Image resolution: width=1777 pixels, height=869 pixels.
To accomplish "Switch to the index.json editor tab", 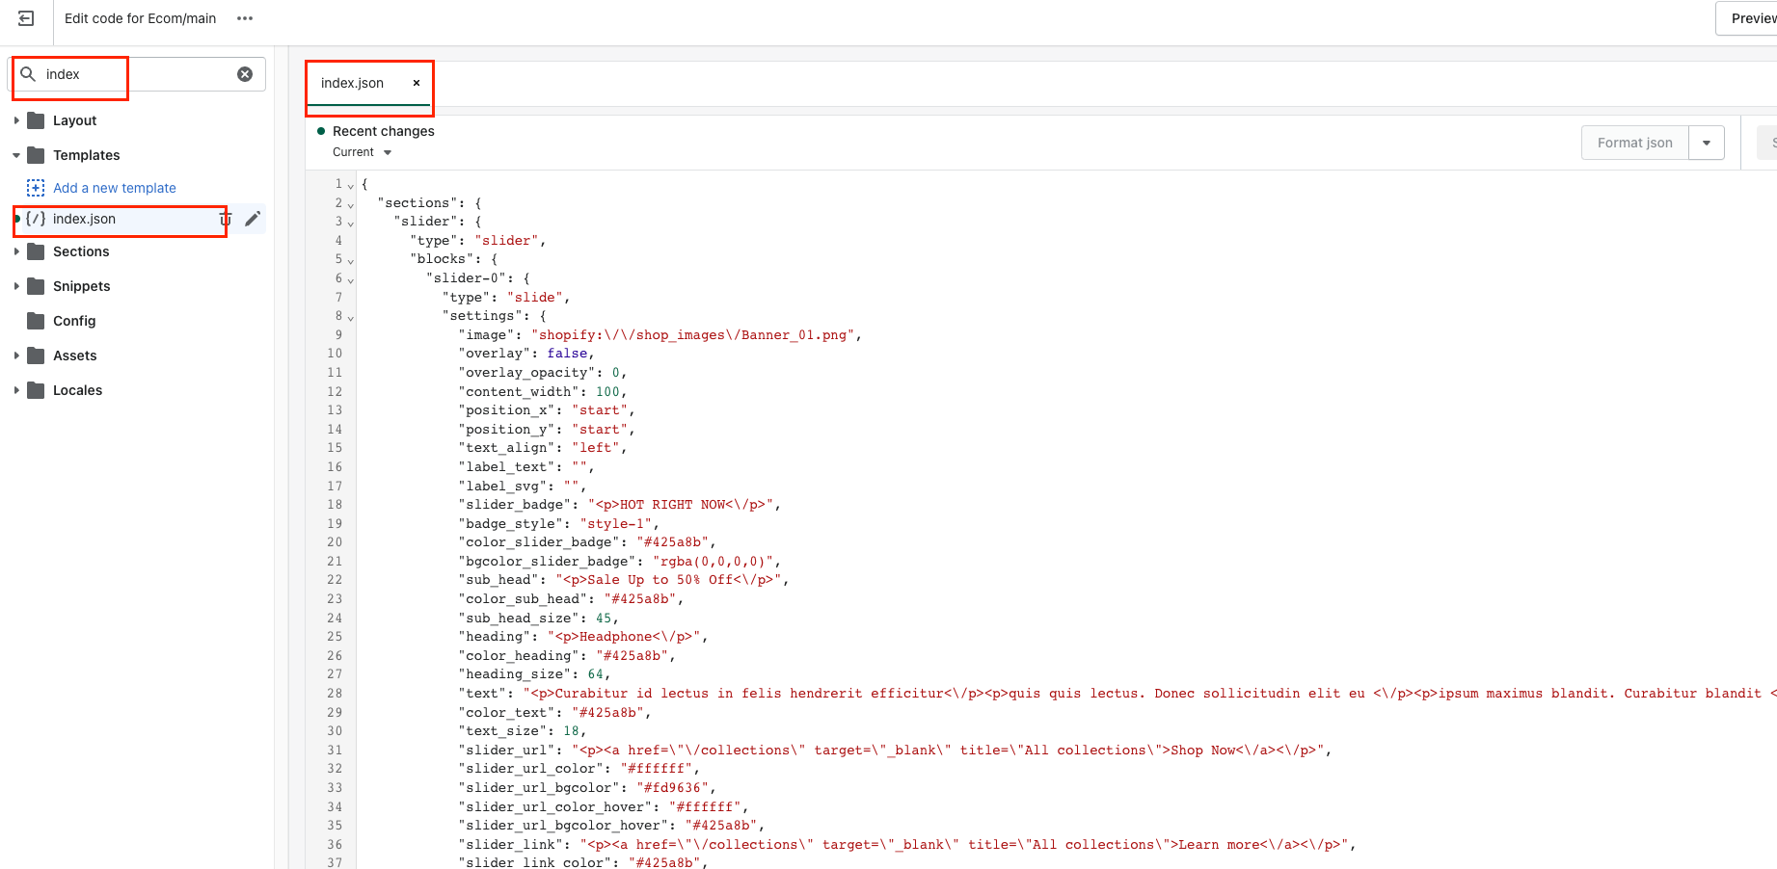I will (352, 83).
